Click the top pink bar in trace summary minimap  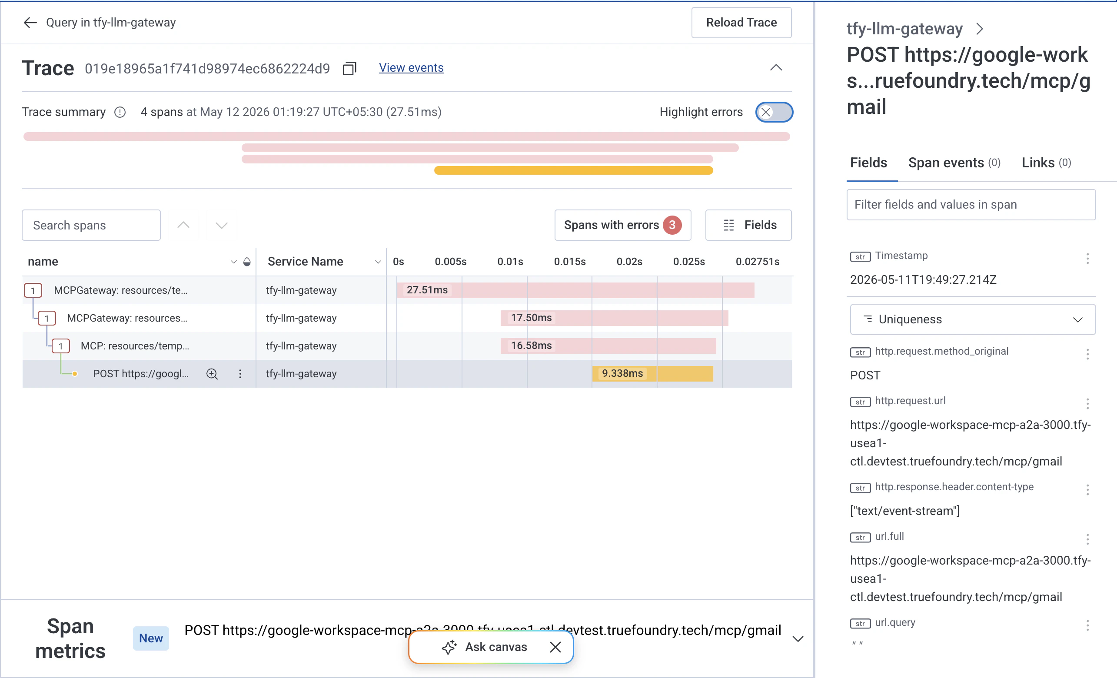coord(407,136)
